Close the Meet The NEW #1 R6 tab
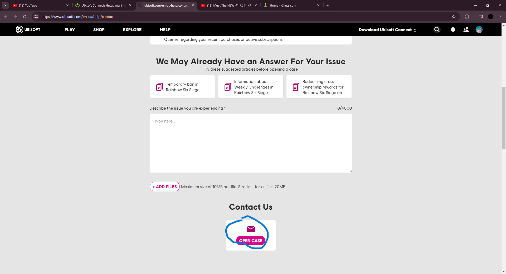The image size is (506, 274). coord(256,5)
